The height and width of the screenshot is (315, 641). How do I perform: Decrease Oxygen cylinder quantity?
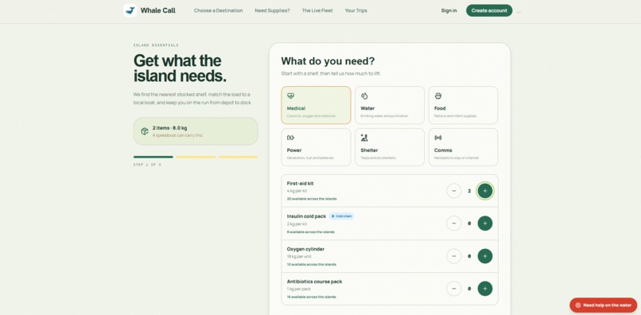[x=454, y=256]
